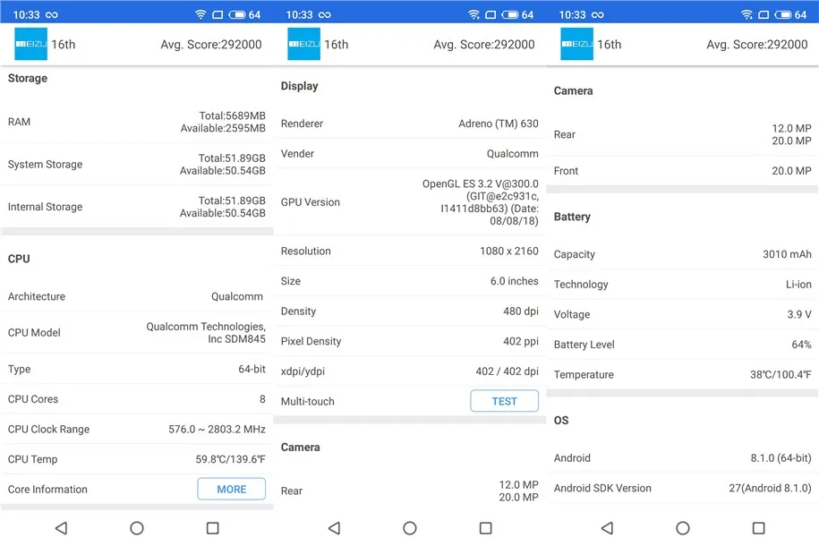
Task: Start the Multi-touch TEST
Action: [504, 401]
